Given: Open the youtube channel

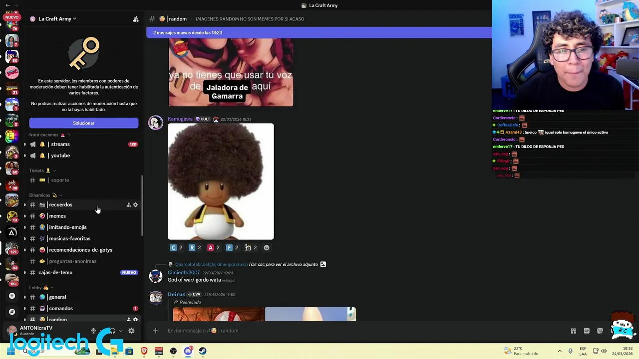Looking at the screenshot, I should (x=84, y=156).
